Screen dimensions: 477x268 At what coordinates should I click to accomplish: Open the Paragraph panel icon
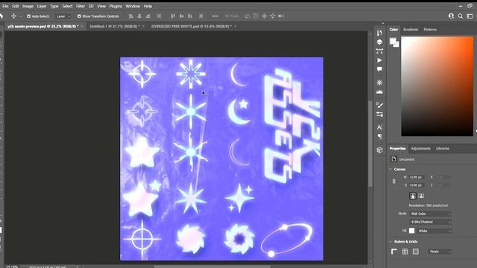(x=379, y=136)
